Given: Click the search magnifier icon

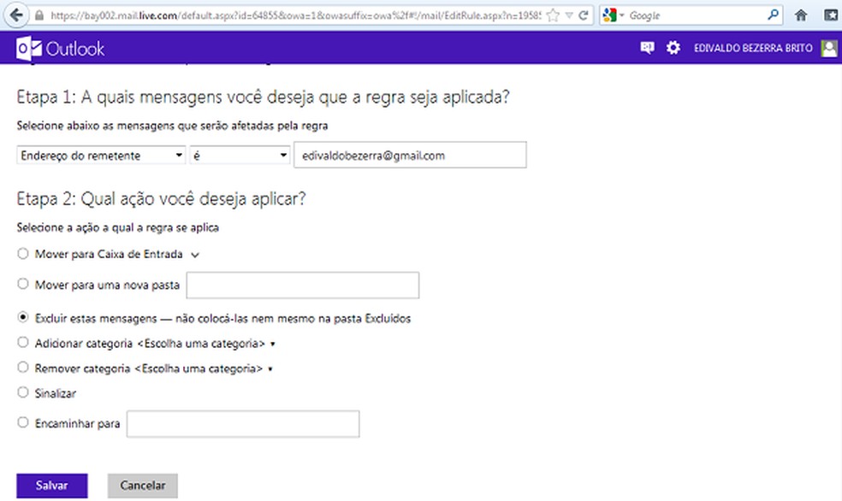Looking at the screenshot, I should 774,15.
